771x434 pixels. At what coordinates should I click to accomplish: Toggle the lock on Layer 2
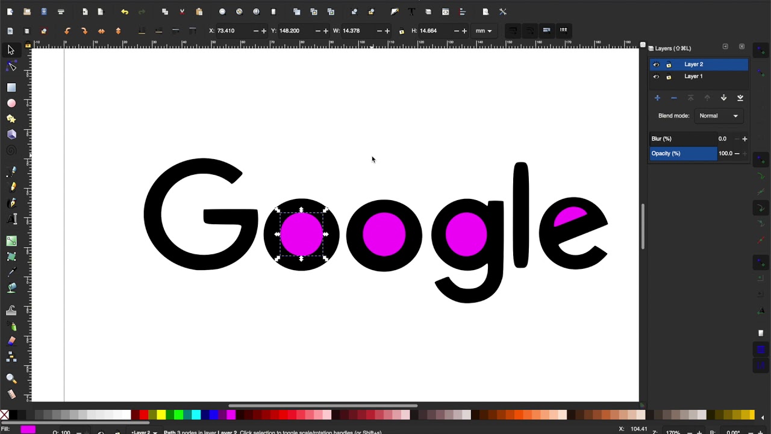click(x=668, y=64)
